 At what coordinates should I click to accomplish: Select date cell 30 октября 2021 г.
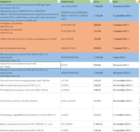click(126, 124)
